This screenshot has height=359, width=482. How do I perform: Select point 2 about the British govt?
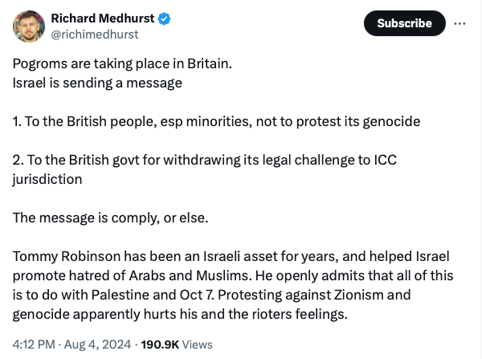click(205, 170)
